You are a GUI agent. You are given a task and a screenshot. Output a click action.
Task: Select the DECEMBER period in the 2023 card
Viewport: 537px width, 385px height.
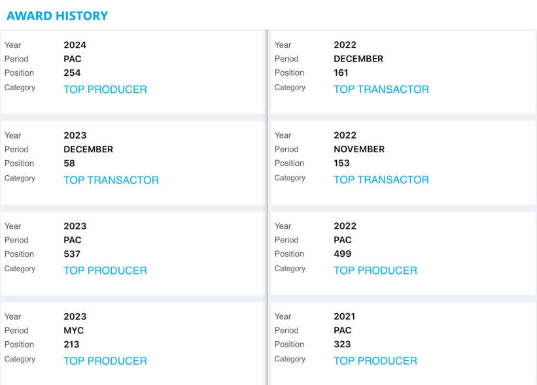(x=88, y=149)
